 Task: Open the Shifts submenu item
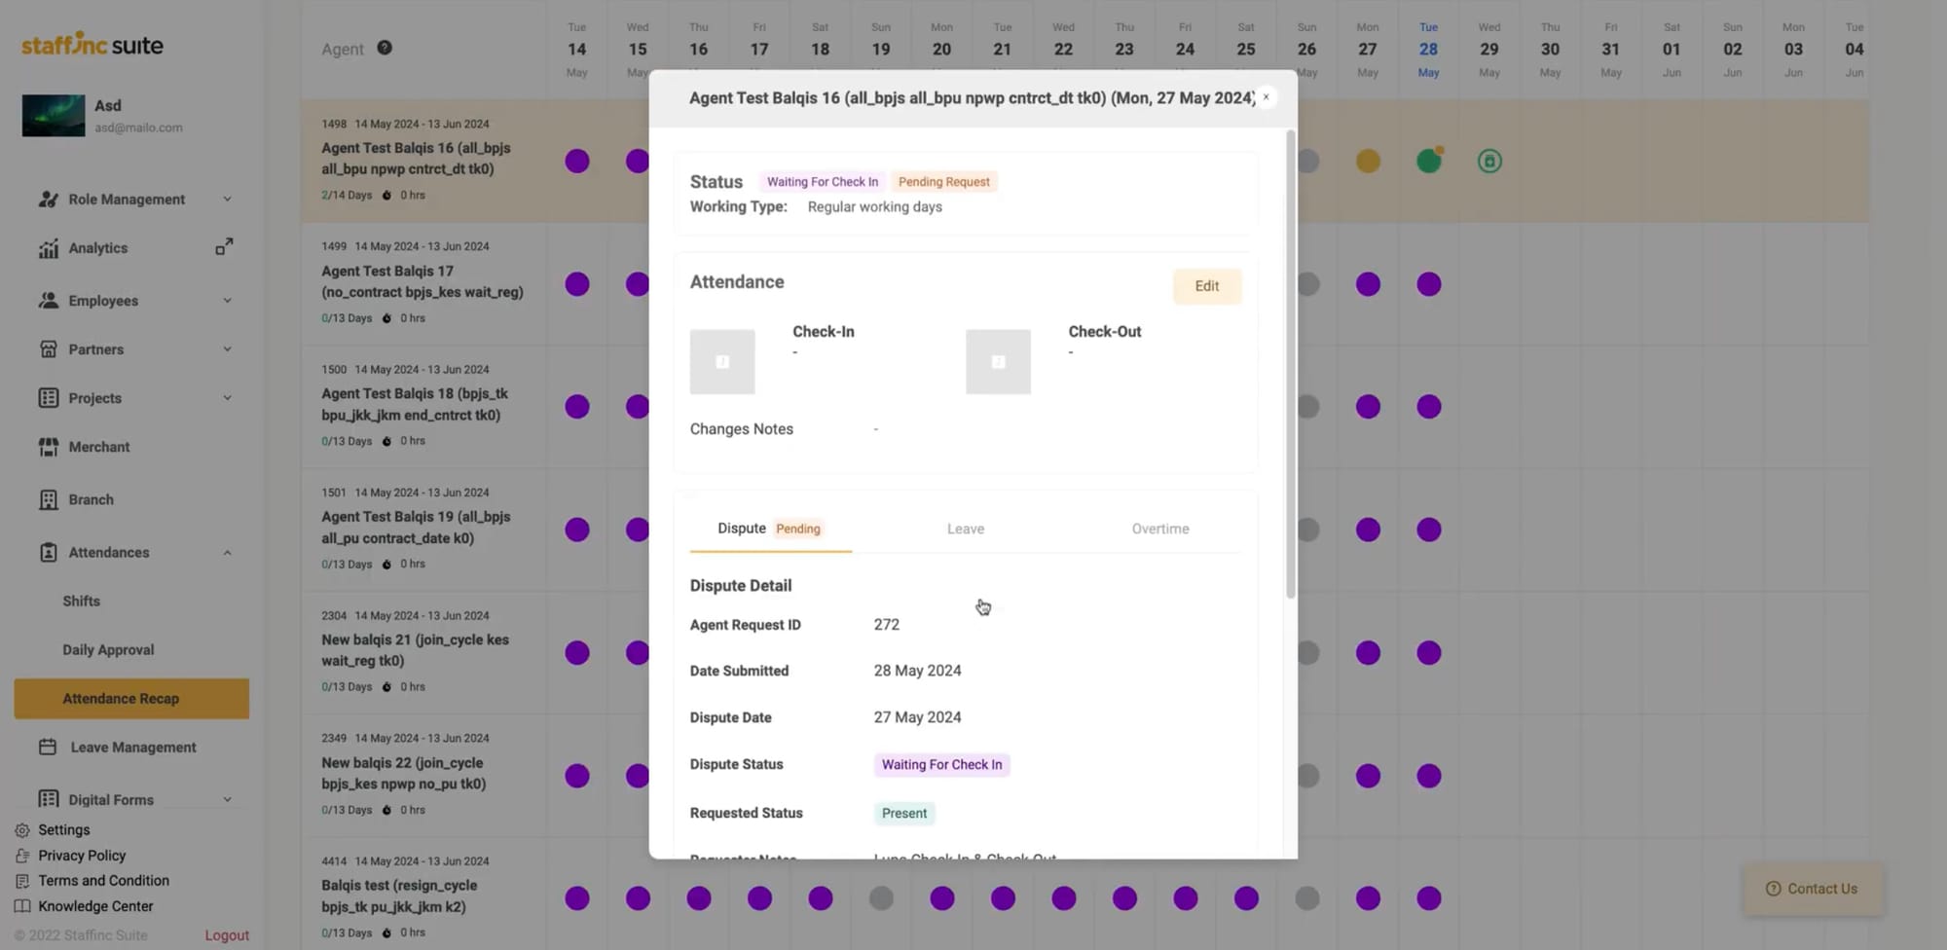(x=82, y=601)
